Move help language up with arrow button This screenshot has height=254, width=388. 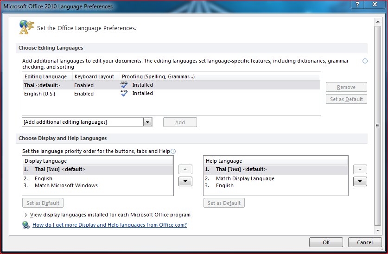point(360,170)
